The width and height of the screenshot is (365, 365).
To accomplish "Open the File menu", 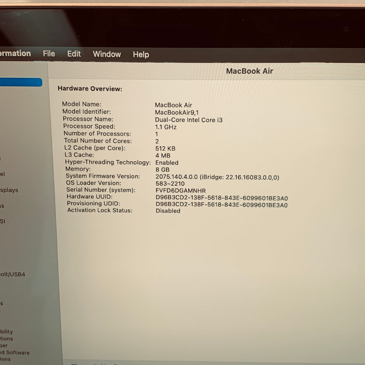I will point(49,54).
